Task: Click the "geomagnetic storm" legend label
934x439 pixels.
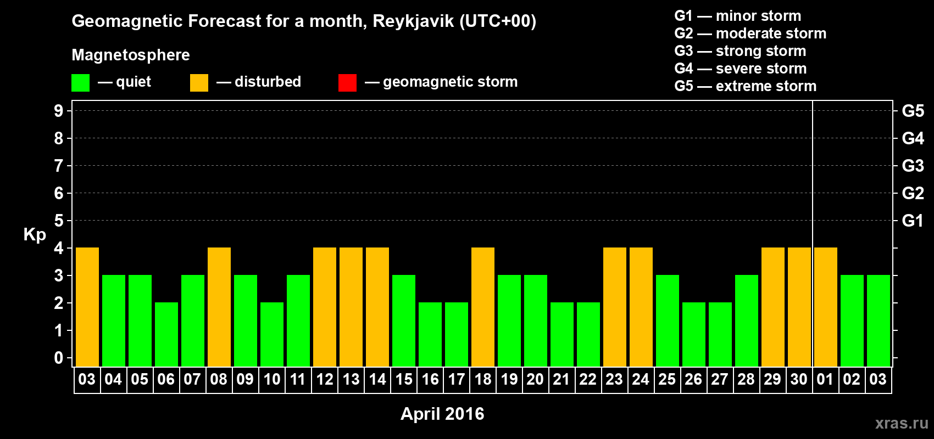Action: [x=450, y=82]
